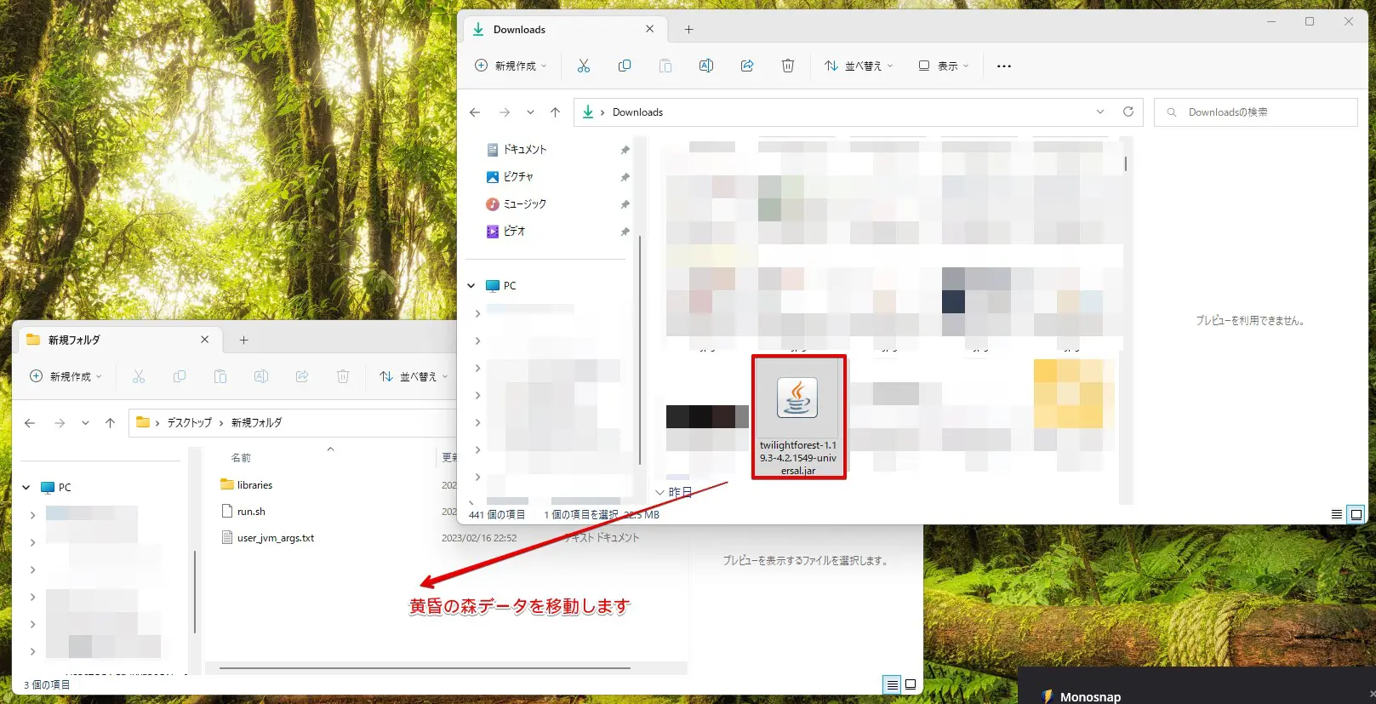The height and width of the screenshot is (704, 1376).
Task: Open the 並べ替え sort dropdown in Downloads
Action: [859, 66]
